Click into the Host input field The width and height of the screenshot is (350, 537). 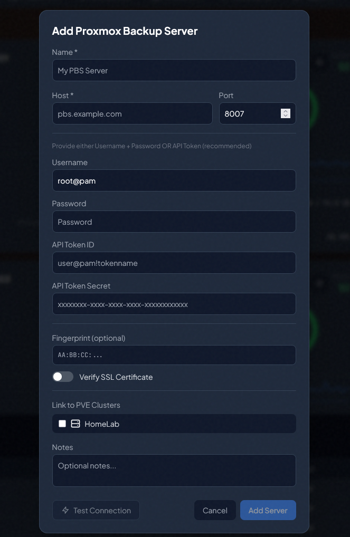pos(132,113)
